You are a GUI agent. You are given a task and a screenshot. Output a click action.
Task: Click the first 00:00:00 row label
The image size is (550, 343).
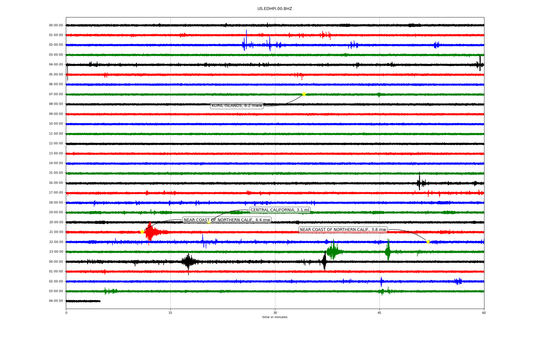click(x=56, y=25)
